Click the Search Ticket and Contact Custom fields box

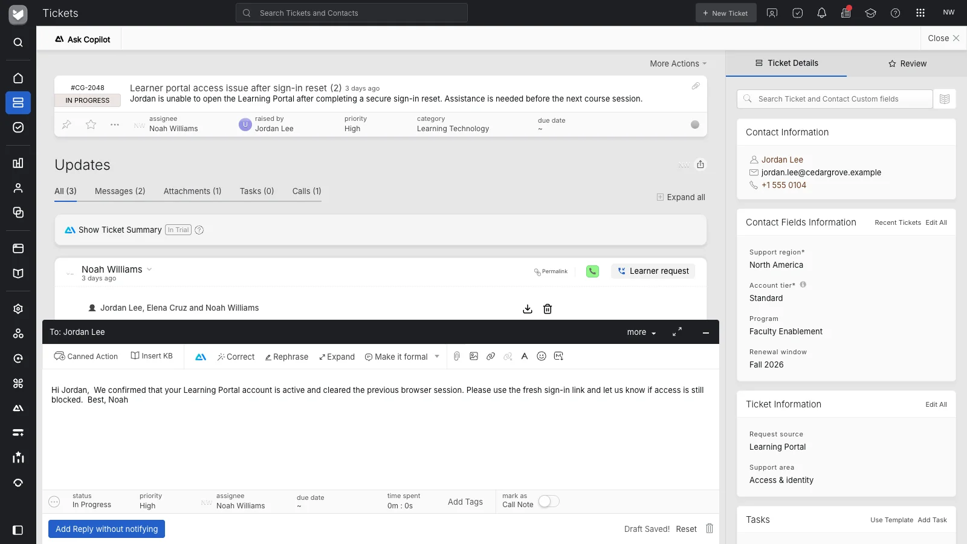pos(835,99)
